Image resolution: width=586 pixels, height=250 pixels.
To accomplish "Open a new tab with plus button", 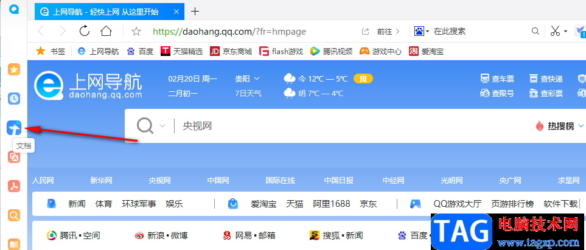I will click(195, 12).
